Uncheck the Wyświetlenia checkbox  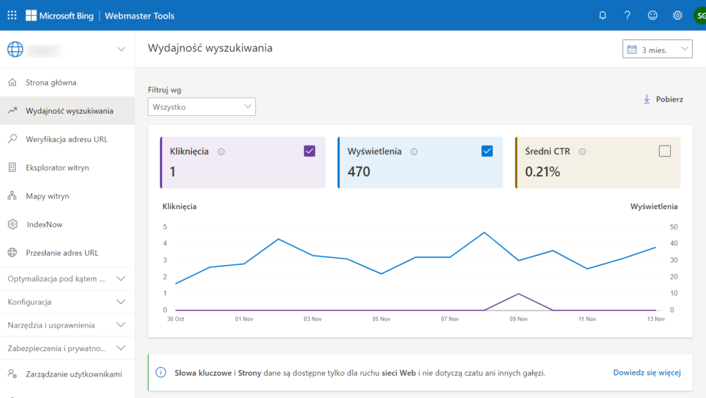tap(487, 151)
